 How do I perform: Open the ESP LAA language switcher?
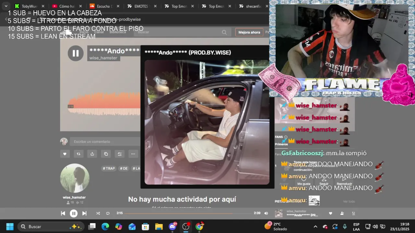click(x=356, y=227)
